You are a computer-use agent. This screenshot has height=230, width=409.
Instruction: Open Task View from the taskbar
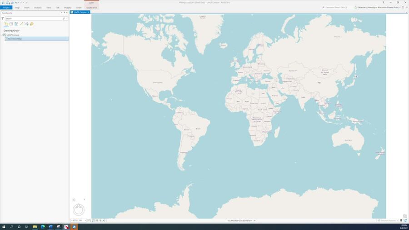pos(27,227)
